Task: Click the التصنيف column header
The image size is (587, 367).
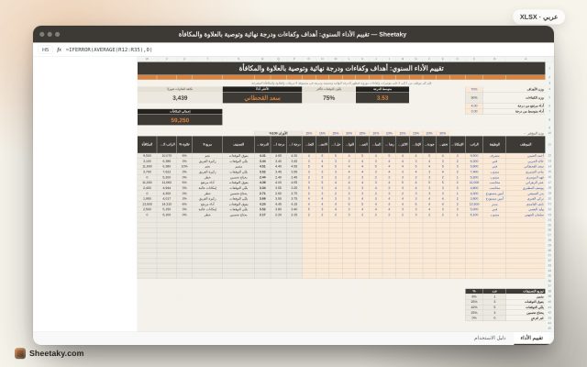Action: [238, 144]
